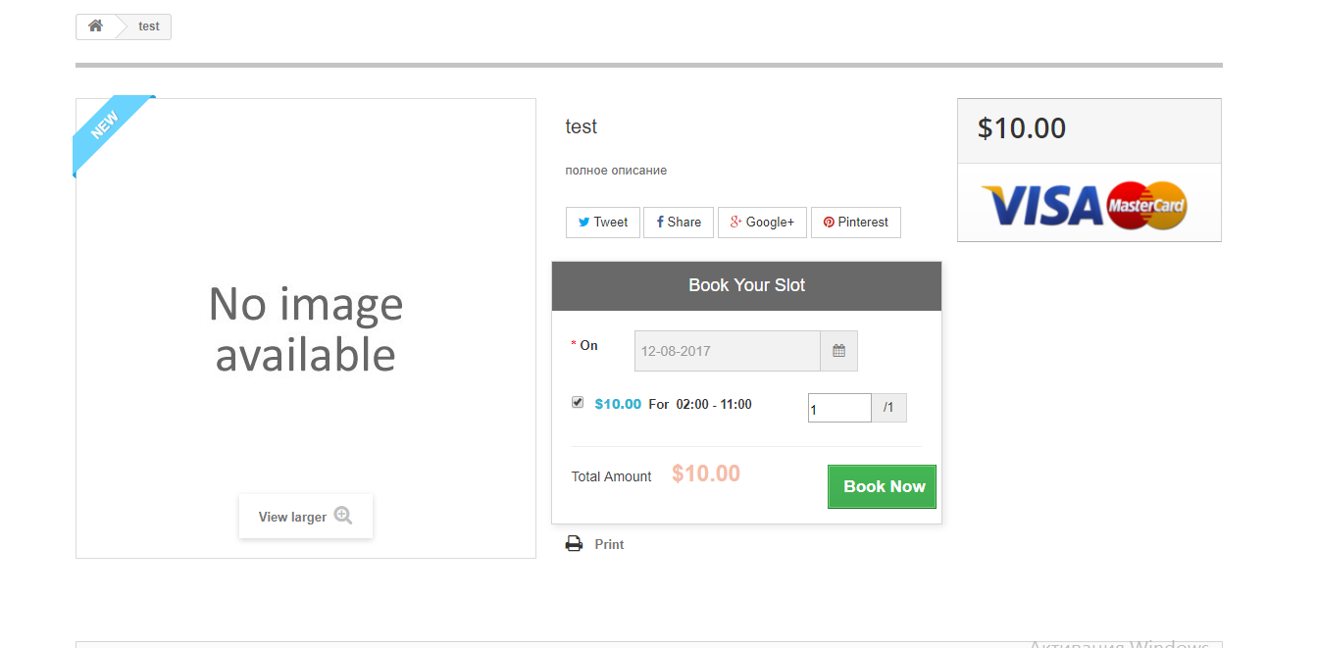Viewport: 1317px width, 648px height.
Task: Click the Book Your Slot header
Action: (x=746, y=285)
